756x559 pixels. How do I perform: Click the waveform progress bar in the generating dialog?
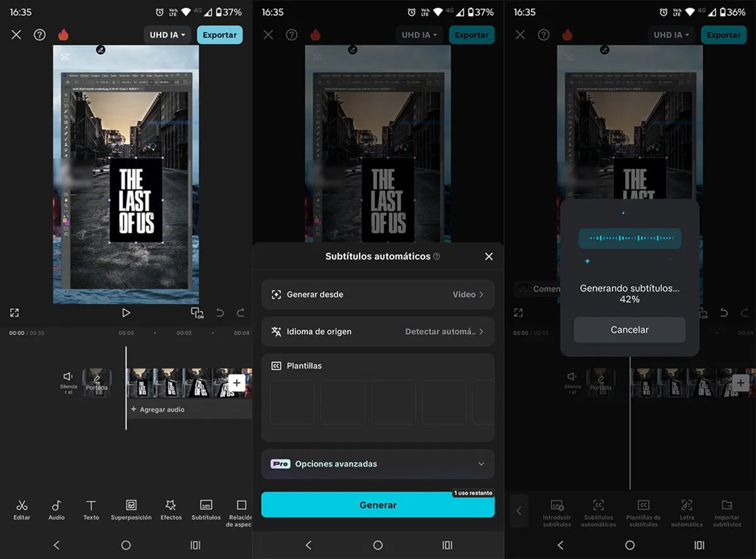tap(630, 239)
